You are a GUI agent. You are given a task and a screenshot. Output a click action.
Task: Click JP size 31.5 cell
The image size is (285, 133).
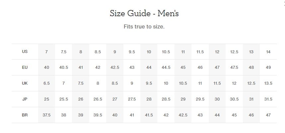(268, 99)
